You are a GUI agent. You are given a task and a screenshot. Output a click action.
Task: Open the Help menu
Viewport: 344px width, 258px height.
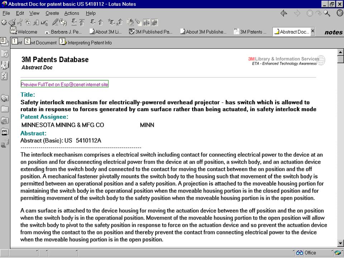tap(91, 13)
